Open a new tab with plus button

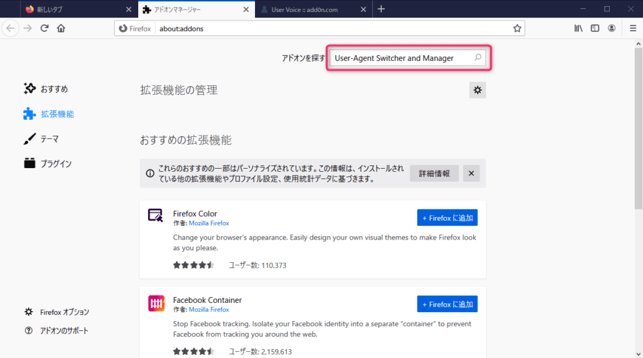381,9
